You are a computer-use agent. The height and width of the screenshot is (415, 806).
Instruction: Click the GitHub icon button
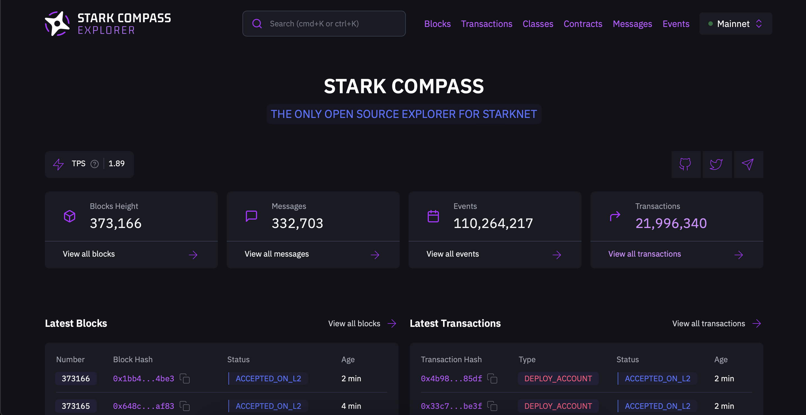pos(685,164)
